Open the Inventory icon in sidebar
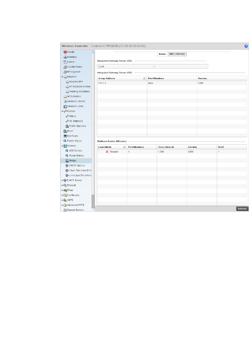The image size is (249, 340). (x=65, y=57)
